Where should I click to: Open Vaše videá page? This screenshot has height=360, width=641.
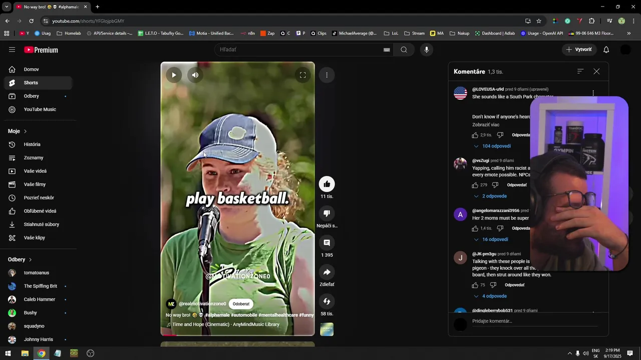pyautogui.click(x=38, y=171)
